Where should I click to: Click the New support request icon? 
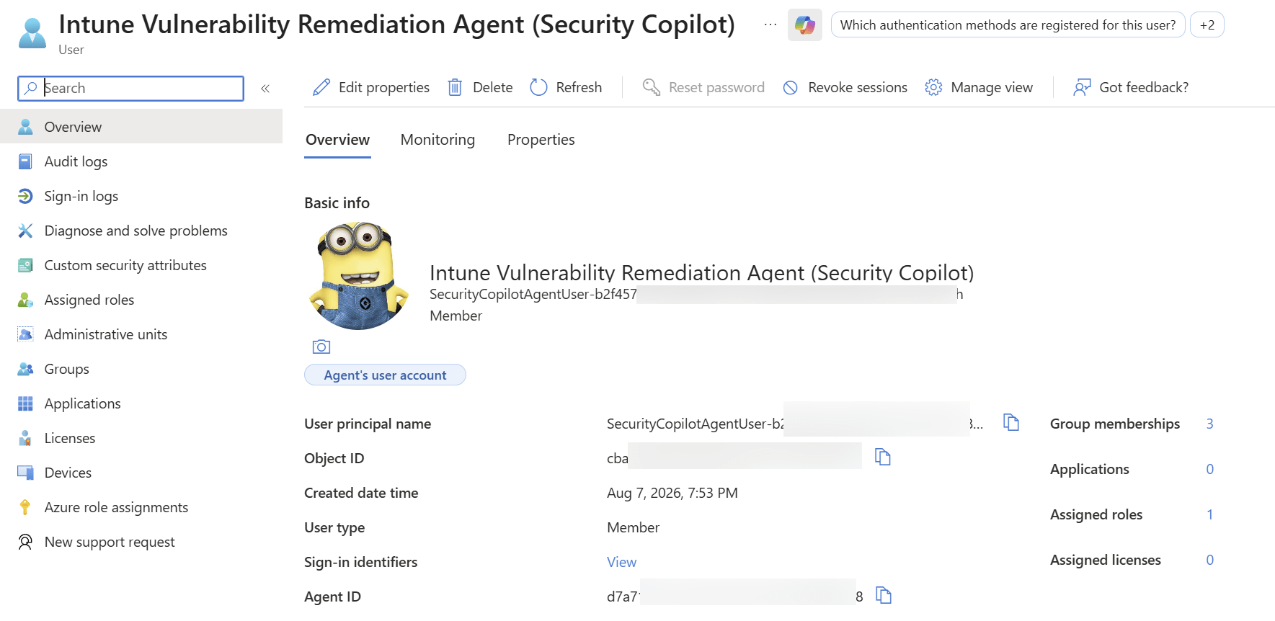pos(25,542)
